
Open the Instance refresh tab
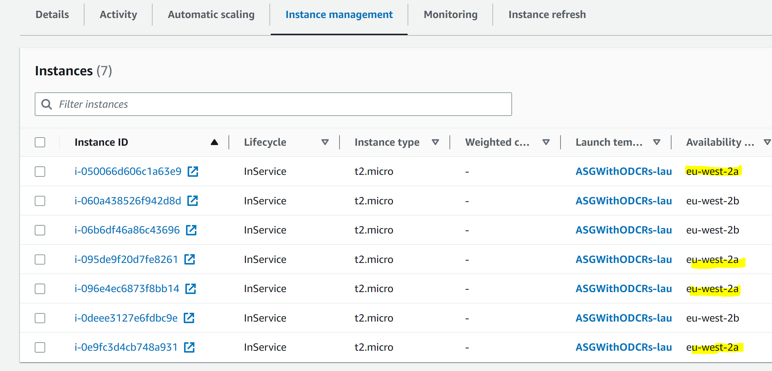pos(547,14)
